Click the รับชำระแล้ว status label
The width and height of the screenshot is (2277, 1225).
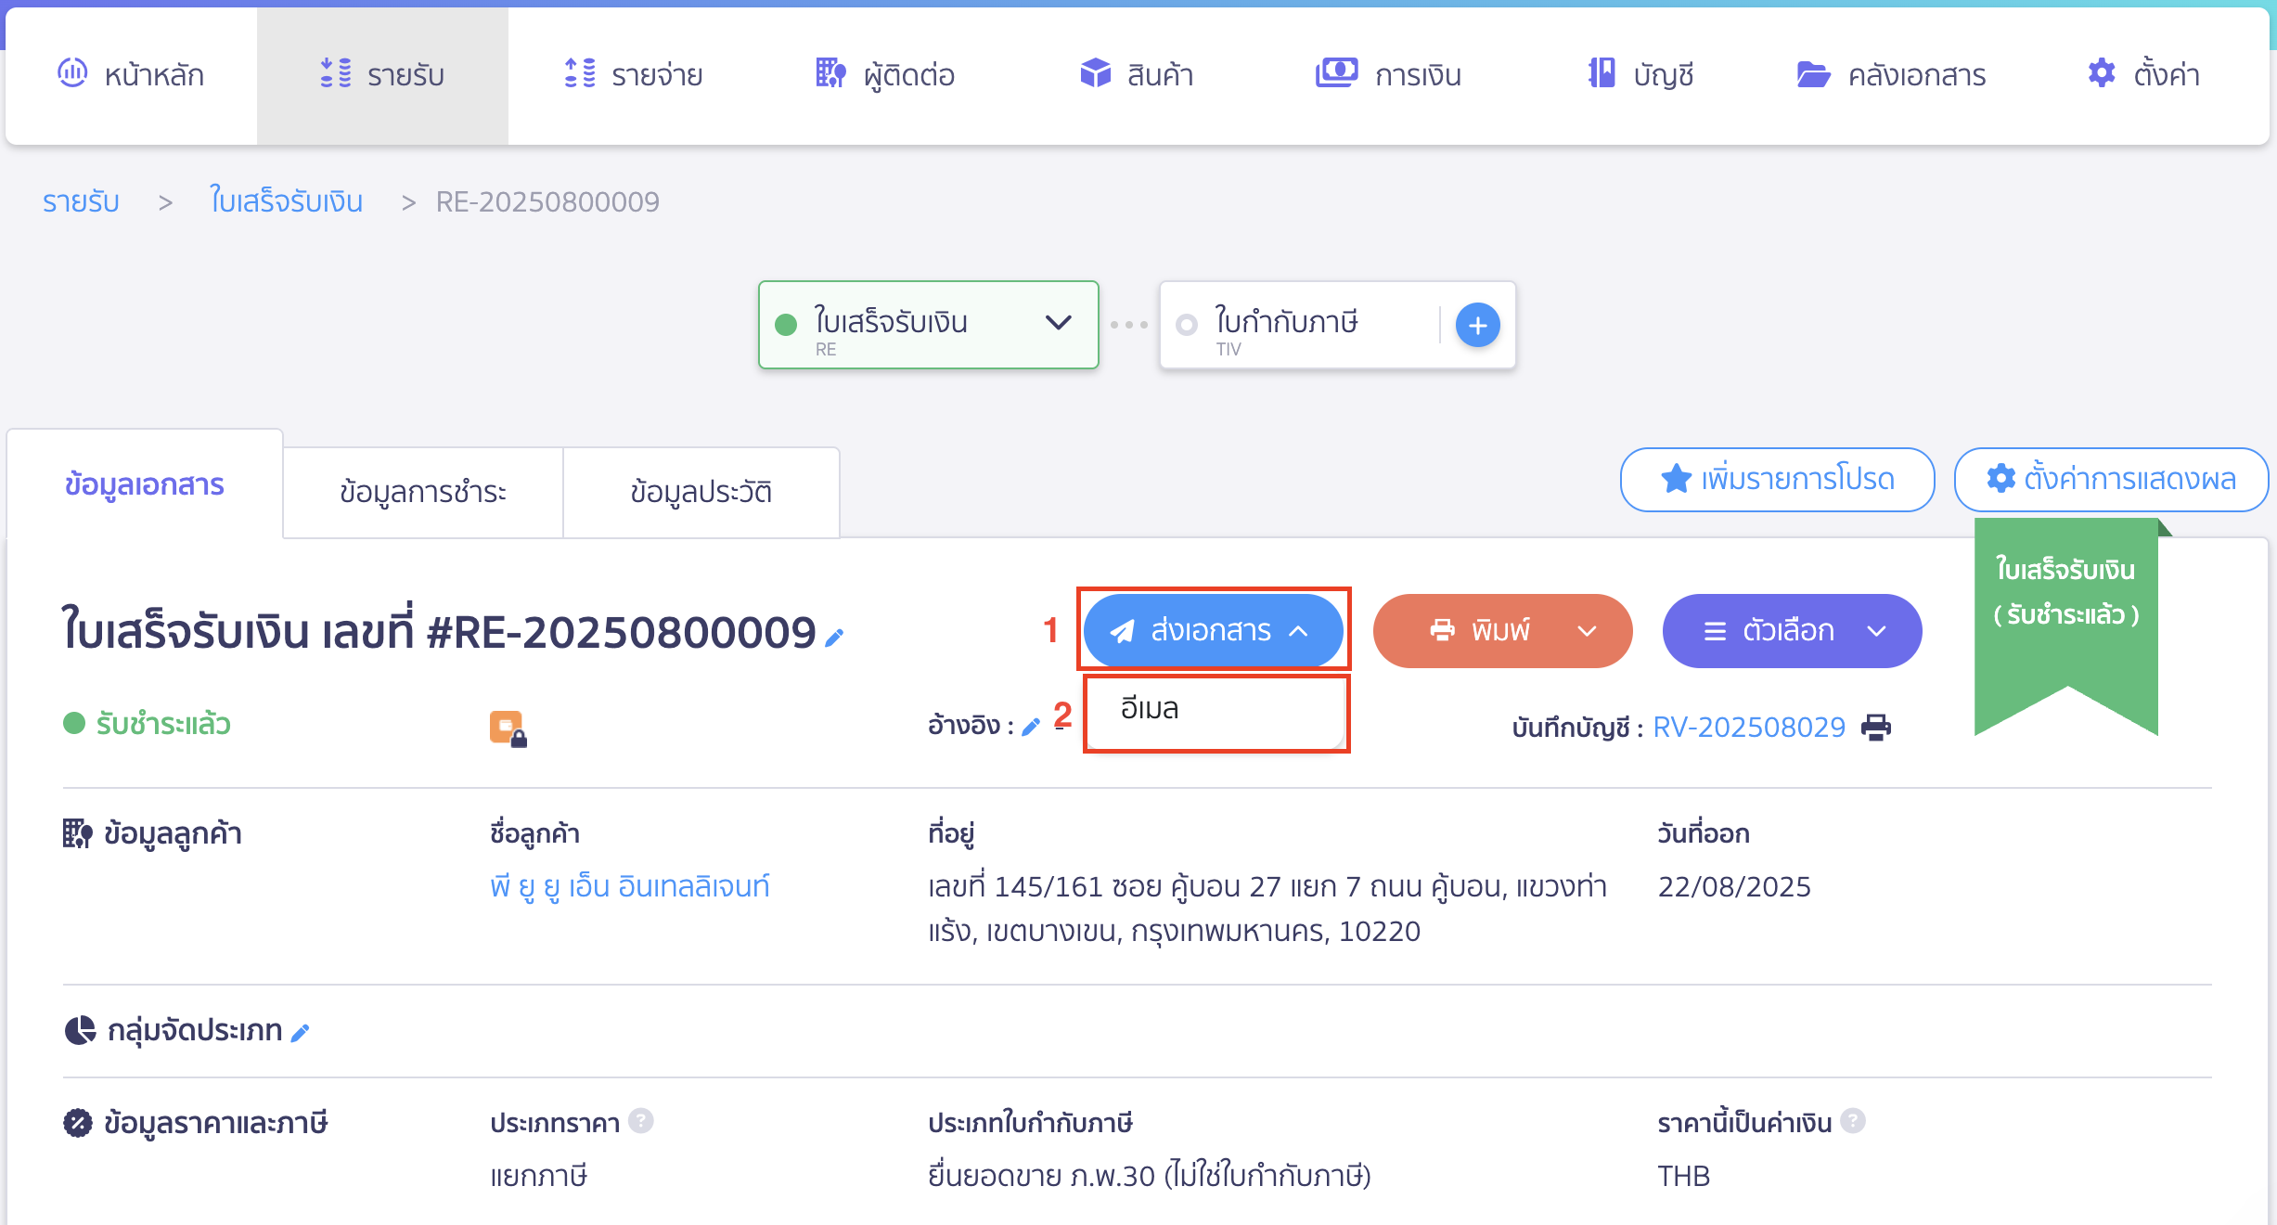162,724
